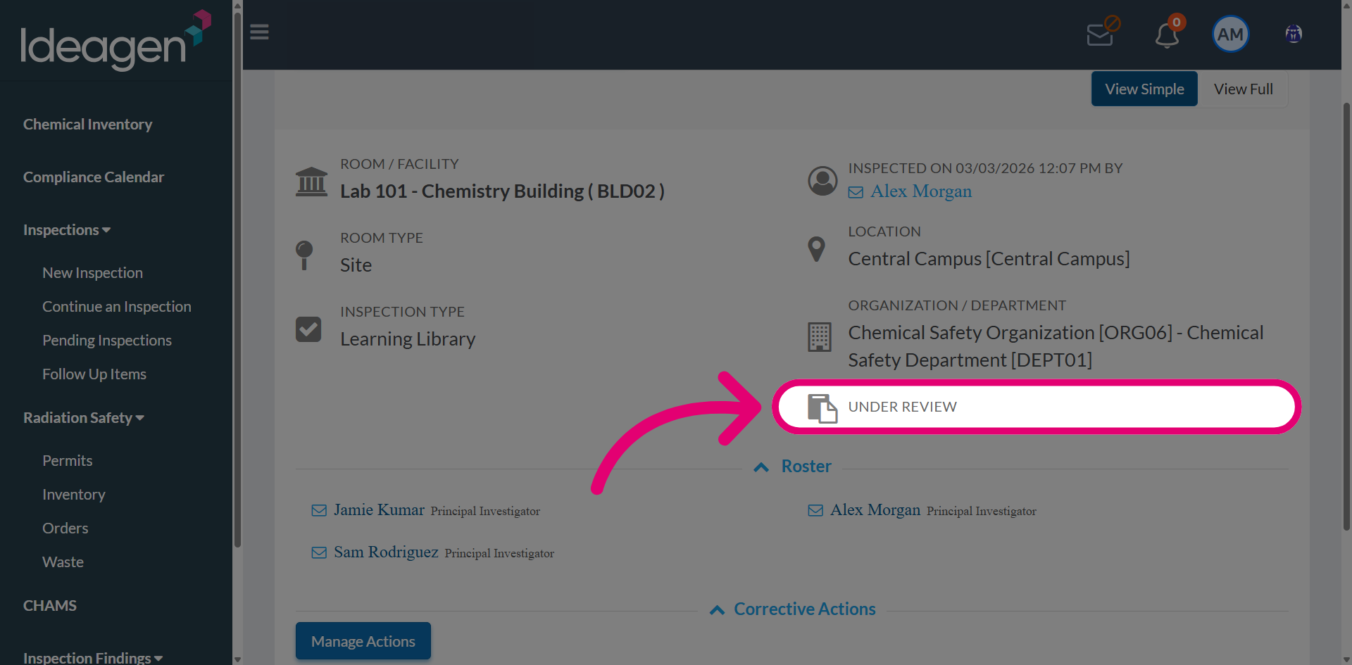1352x665 pixels.
Task: Click Chemical Safety Organization department text
Action: click(1056, 346)
